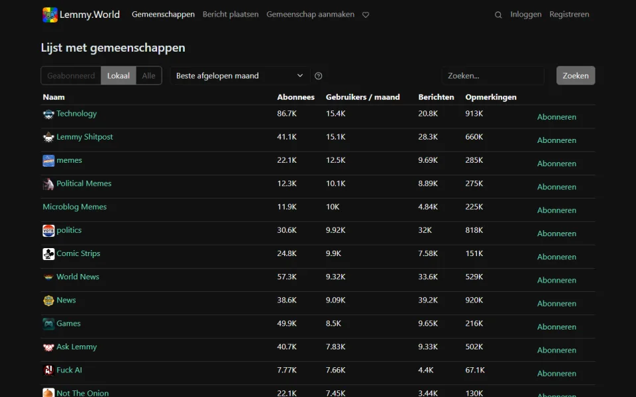Click the Naam column header
Image resolution: width=636 pixels, height=397 pixels.
click(x=54, y=97)
